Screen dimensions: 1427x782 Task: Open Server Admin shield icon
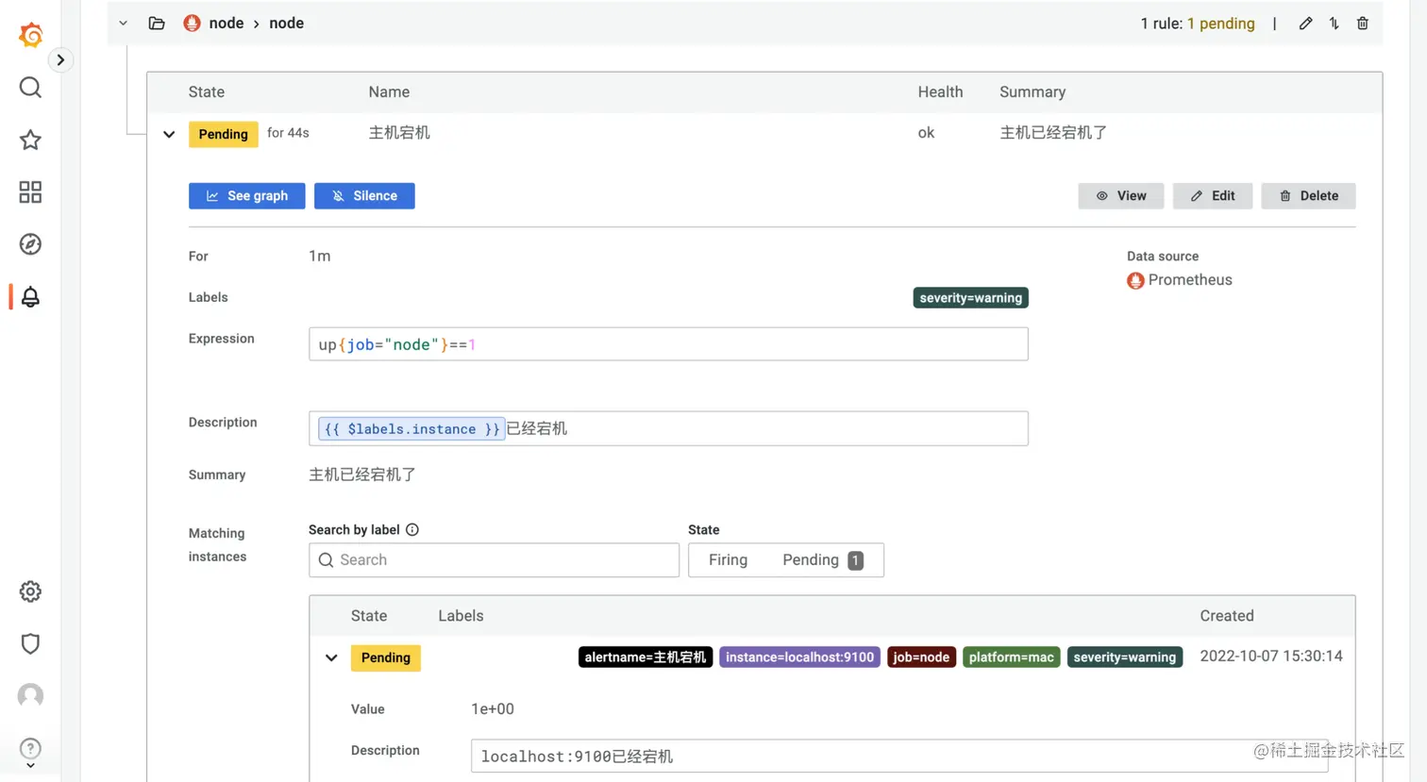(x=30, y=643)
